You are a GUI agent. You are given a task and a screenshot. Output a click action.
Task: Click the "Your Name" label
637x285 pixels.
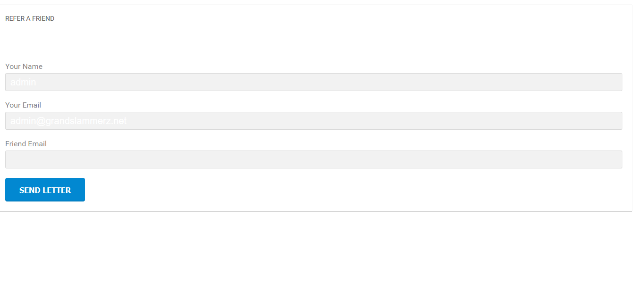pos(24,67)
